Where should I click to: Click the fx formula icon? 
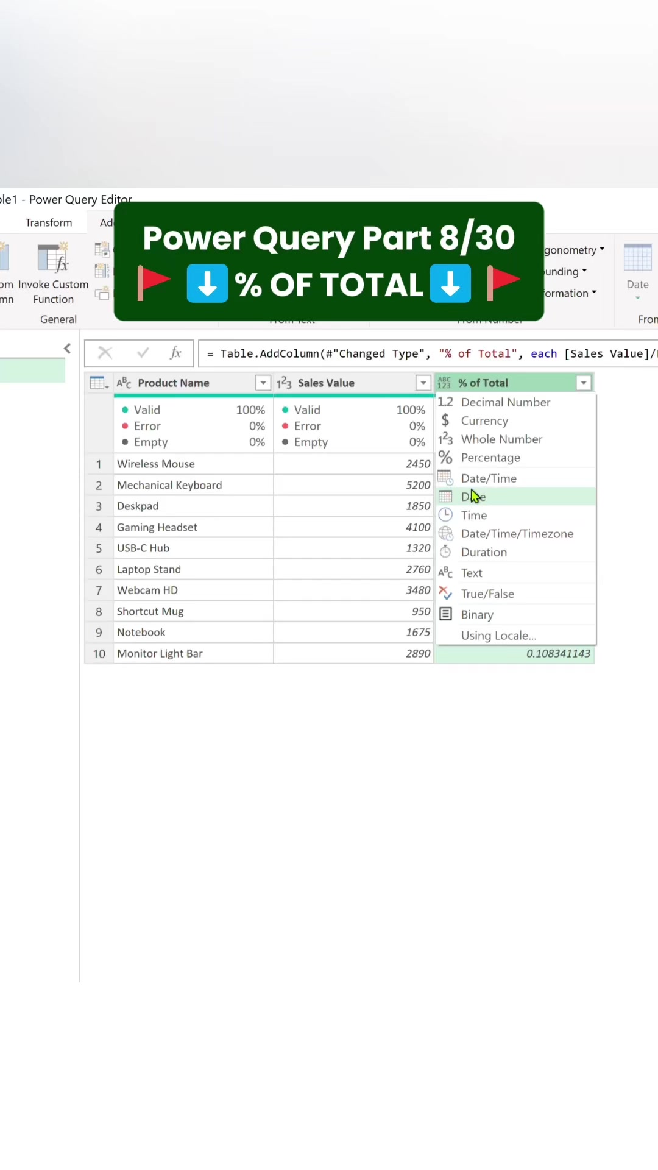point(175,353)
